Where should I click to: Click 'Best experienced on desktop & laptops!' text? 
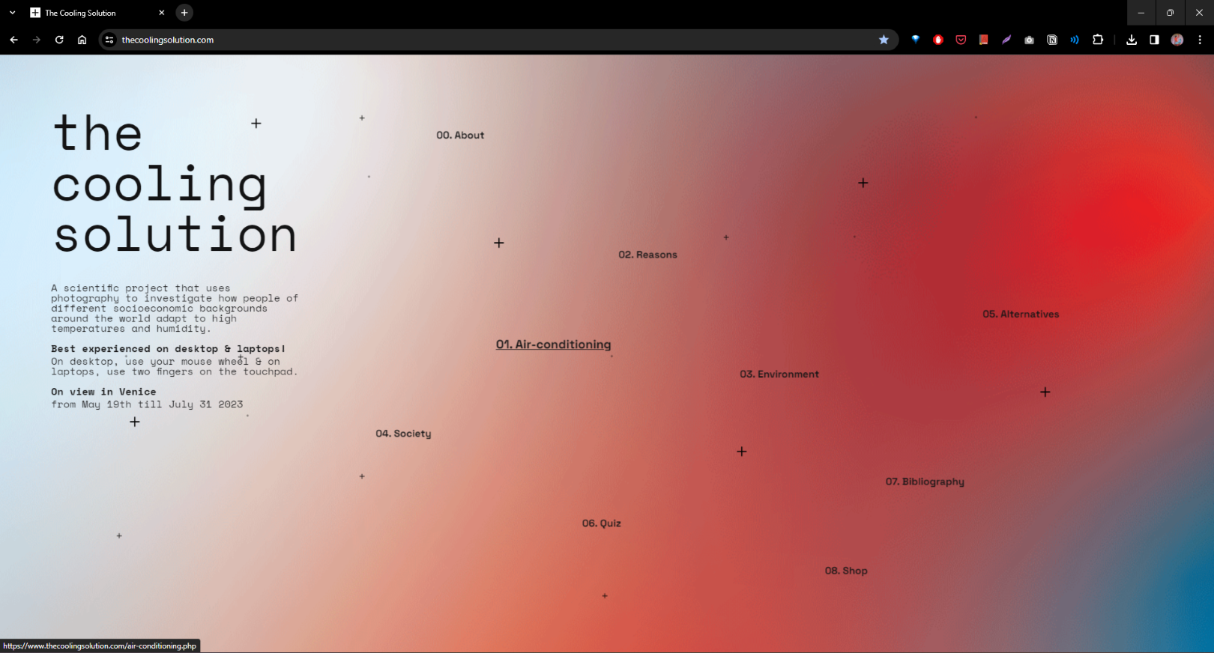[168, 349]
